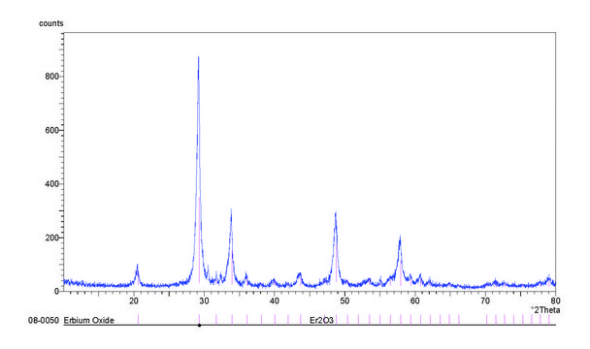Click the 70 tick label on x-axis
Image resolution: width=590 pixels, height=349 pixels.
point(485,301)
